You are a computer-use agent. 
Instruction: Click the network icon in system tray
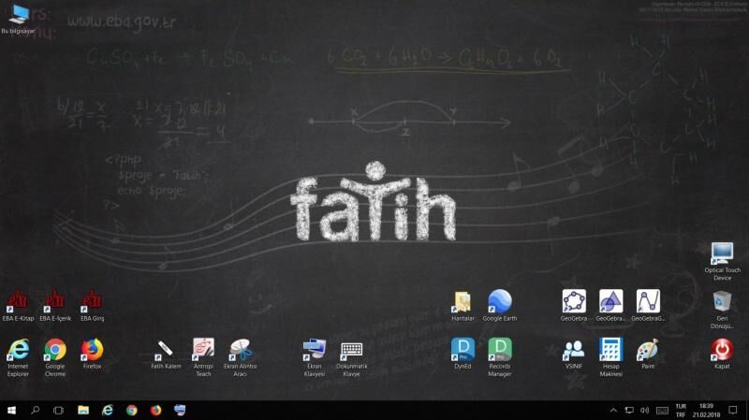click(x=629, y=410)
